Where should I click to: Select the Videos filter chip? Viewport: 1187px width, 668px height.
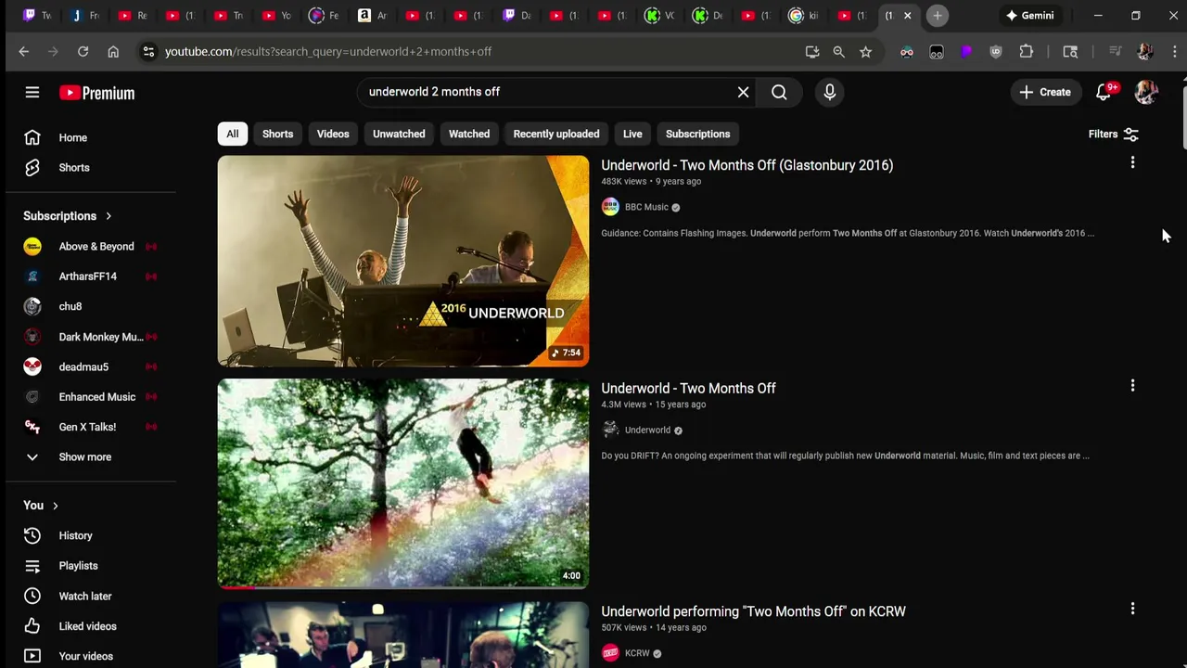pyautogui.click(x=333, y=134)
